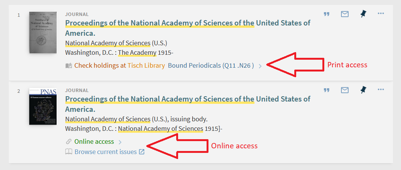Click the green Online access link
401x170 pixels.
pos(94,141)
